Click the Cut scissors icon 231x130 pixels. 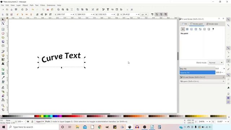pyautogui.click(x=48, y=9)
